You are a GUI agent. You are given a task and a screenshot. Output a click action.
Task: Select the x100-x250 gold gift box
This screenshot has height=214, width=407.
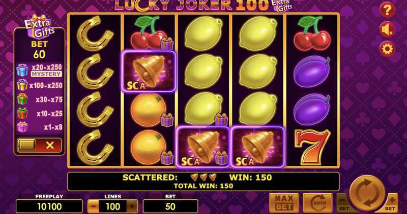pos(40,85)
